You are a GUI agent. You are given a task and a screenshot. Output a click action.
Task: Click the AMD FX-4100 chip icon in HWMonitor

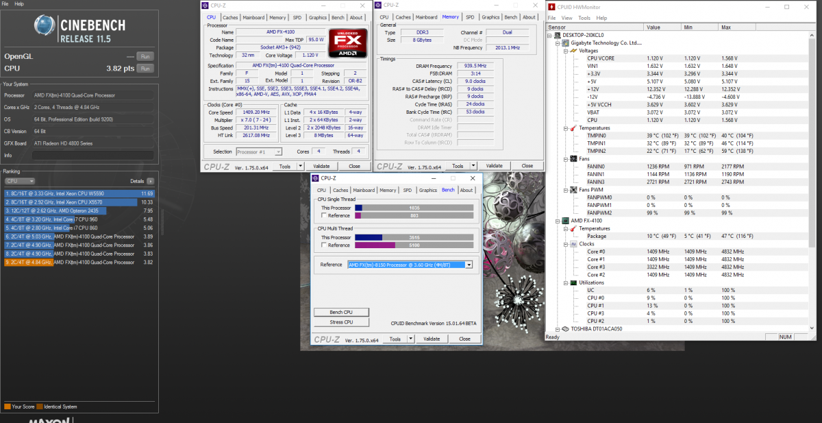[565, 221]
